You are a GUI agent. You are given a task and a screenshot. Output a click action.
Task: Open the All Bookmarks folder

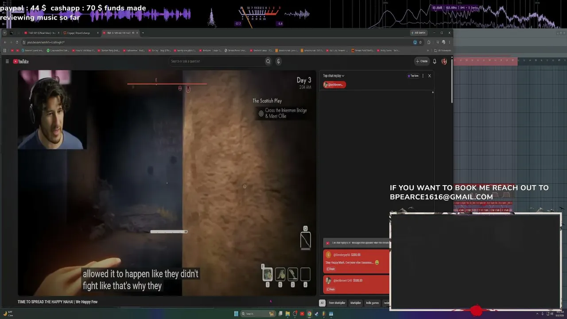(443, 51)
